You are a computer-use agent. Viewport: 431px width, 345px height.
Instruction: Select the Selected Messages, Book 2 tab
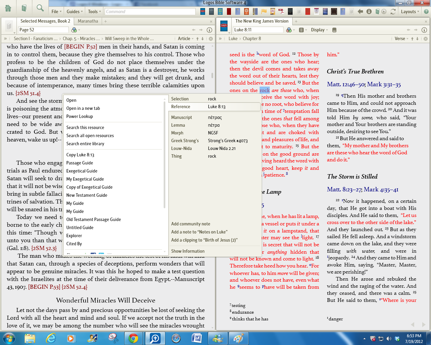(x=45, y=21)
